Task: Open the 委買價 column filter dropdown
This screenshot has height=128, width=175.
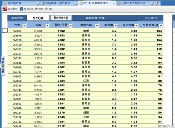Action: pyautogui.click(x=115, y=26)
